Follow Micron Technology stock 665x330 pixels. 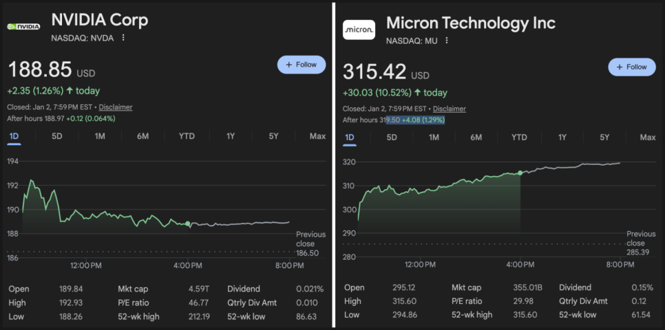click(631, 67)
